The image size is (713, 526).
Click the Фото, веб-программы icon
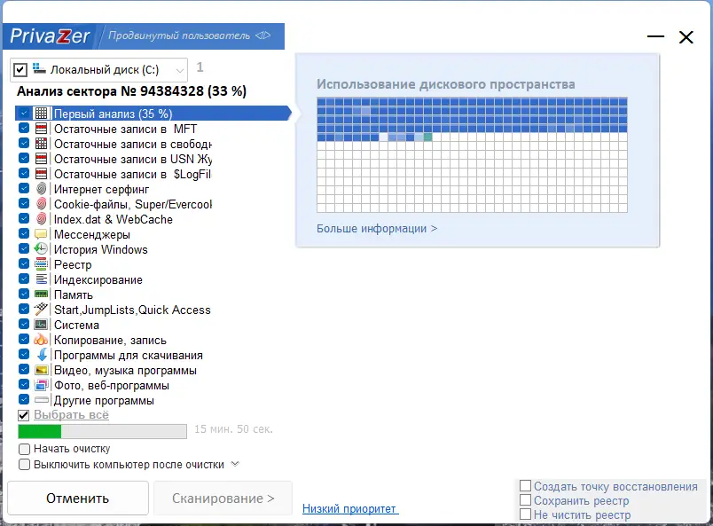pos(41,384)
